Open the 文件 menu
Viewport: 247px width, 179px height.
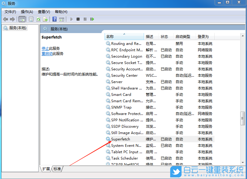(x=10, y=12)
